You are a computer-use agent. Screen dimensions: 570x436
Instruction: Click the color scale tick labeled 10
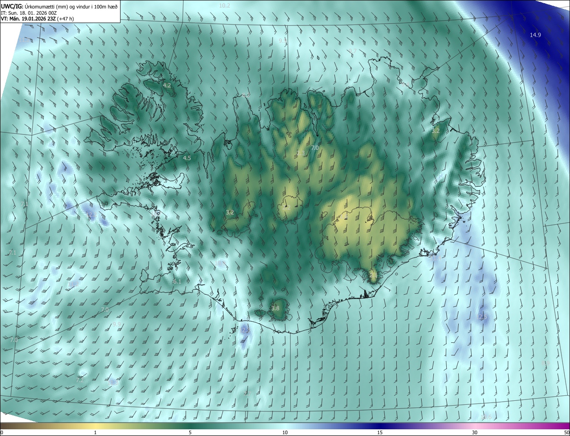[x=285, y=432]
